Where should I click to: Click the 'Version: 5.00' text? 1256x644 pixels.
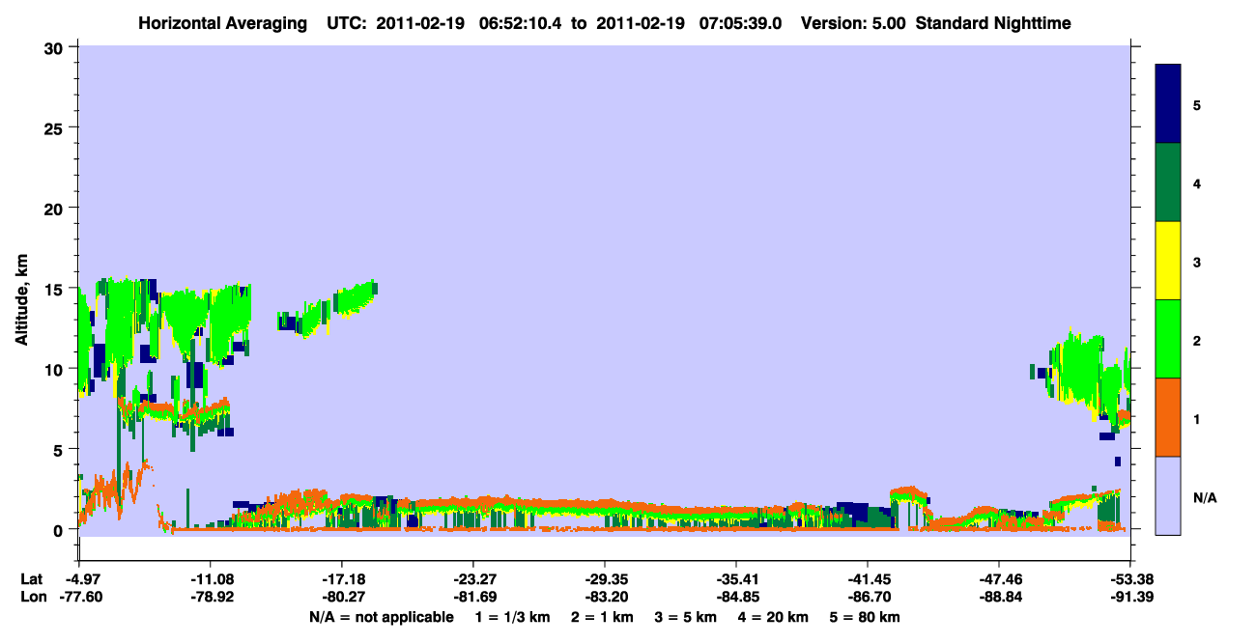tap(853, 22)
